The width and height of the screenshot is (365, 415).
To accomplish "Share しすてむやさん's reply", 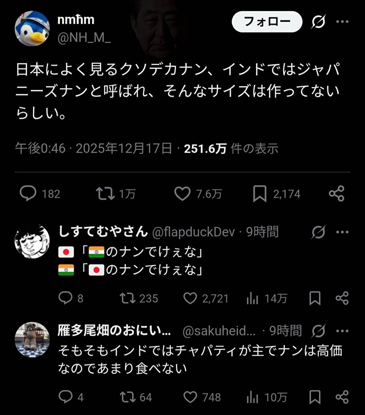I will point(342,298).
